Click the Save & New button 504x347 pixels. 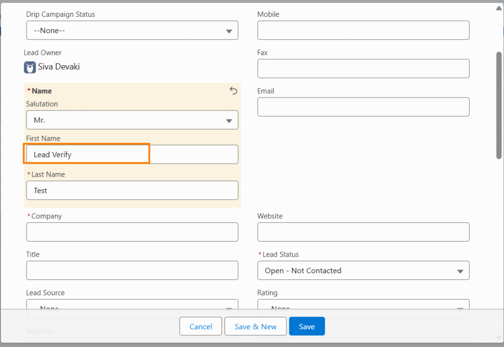coord(255,326)
